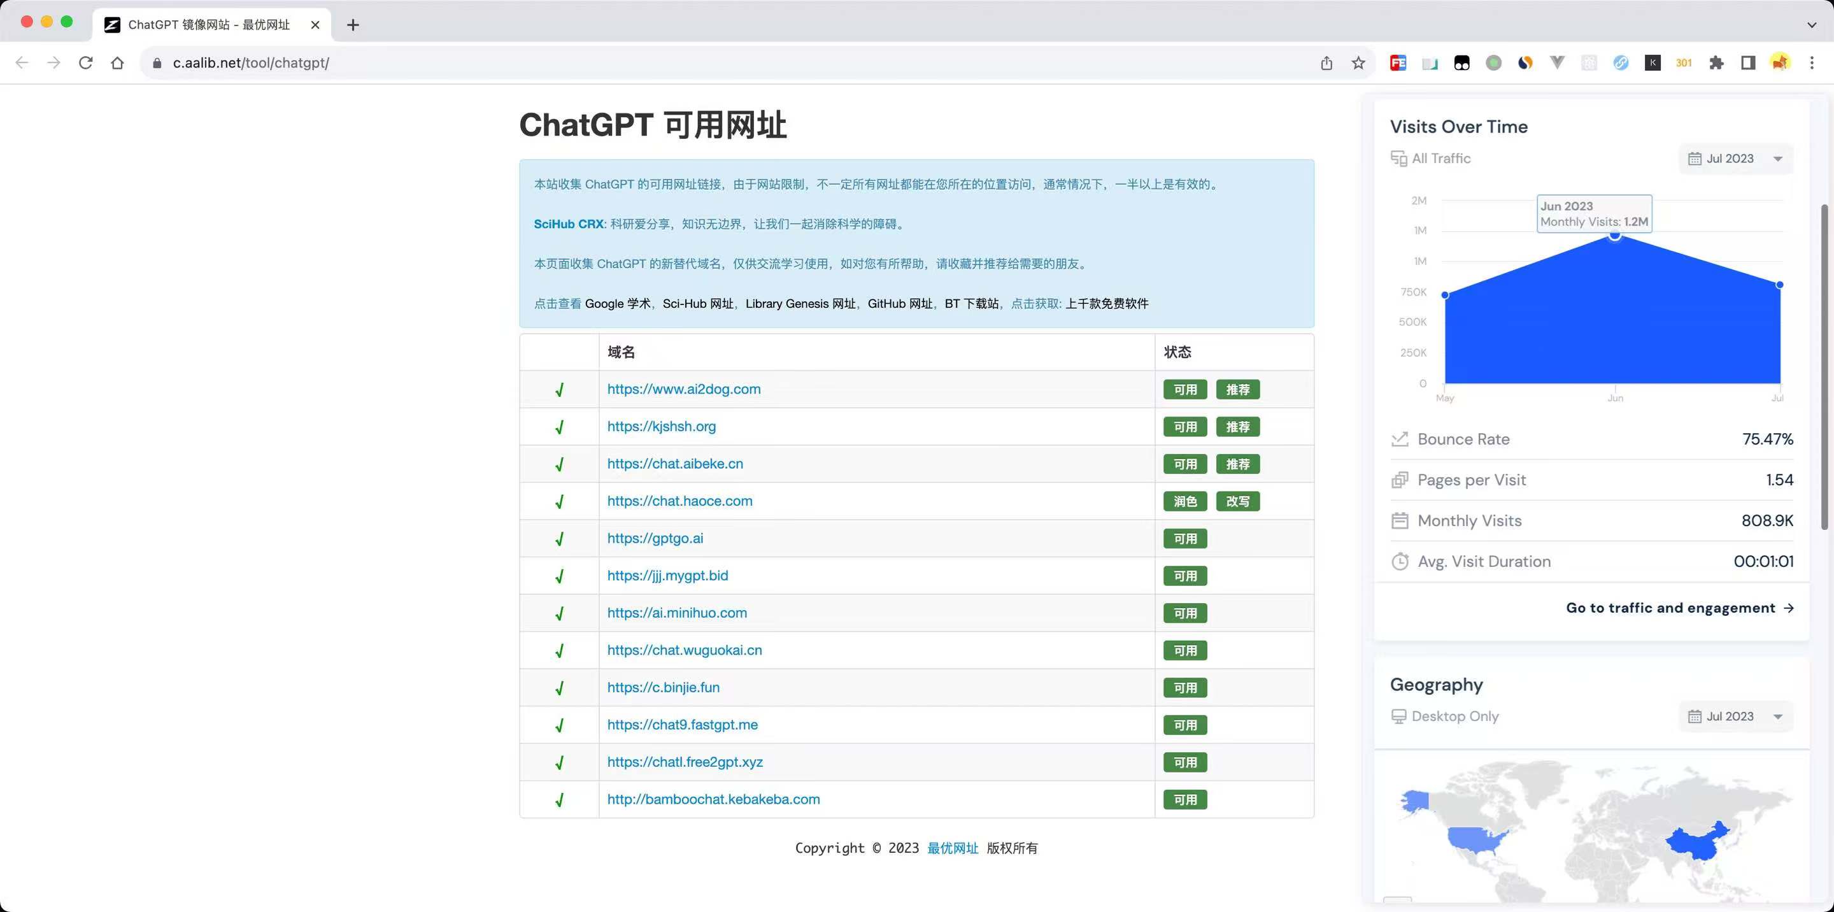The image size is (1834, 912).
Task: Open the https://c.binjie.fun link
Action: pos(663,687)
